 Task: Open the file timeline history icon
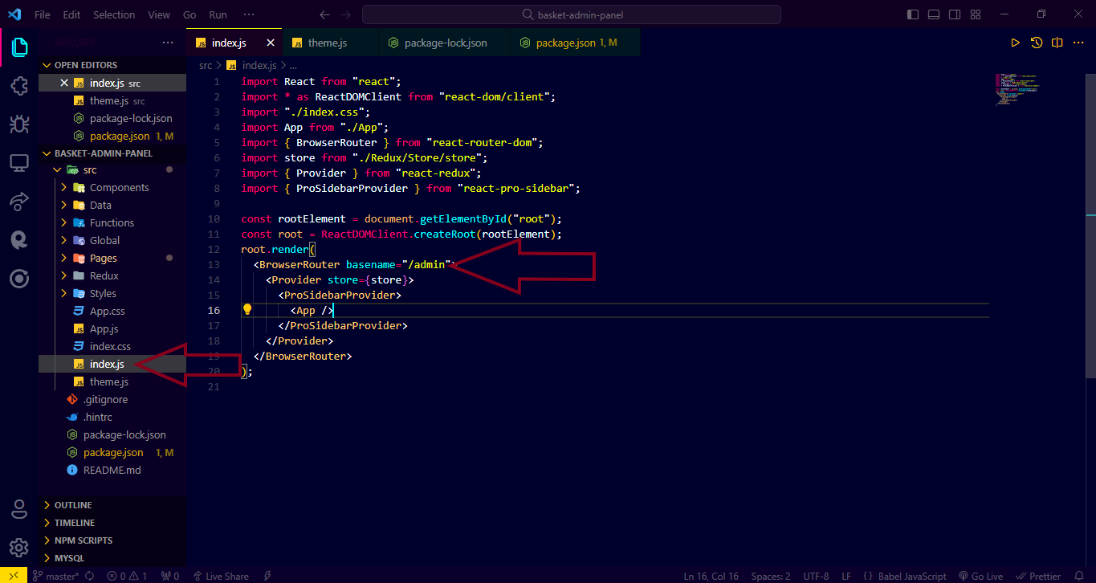click(1037, 43)
